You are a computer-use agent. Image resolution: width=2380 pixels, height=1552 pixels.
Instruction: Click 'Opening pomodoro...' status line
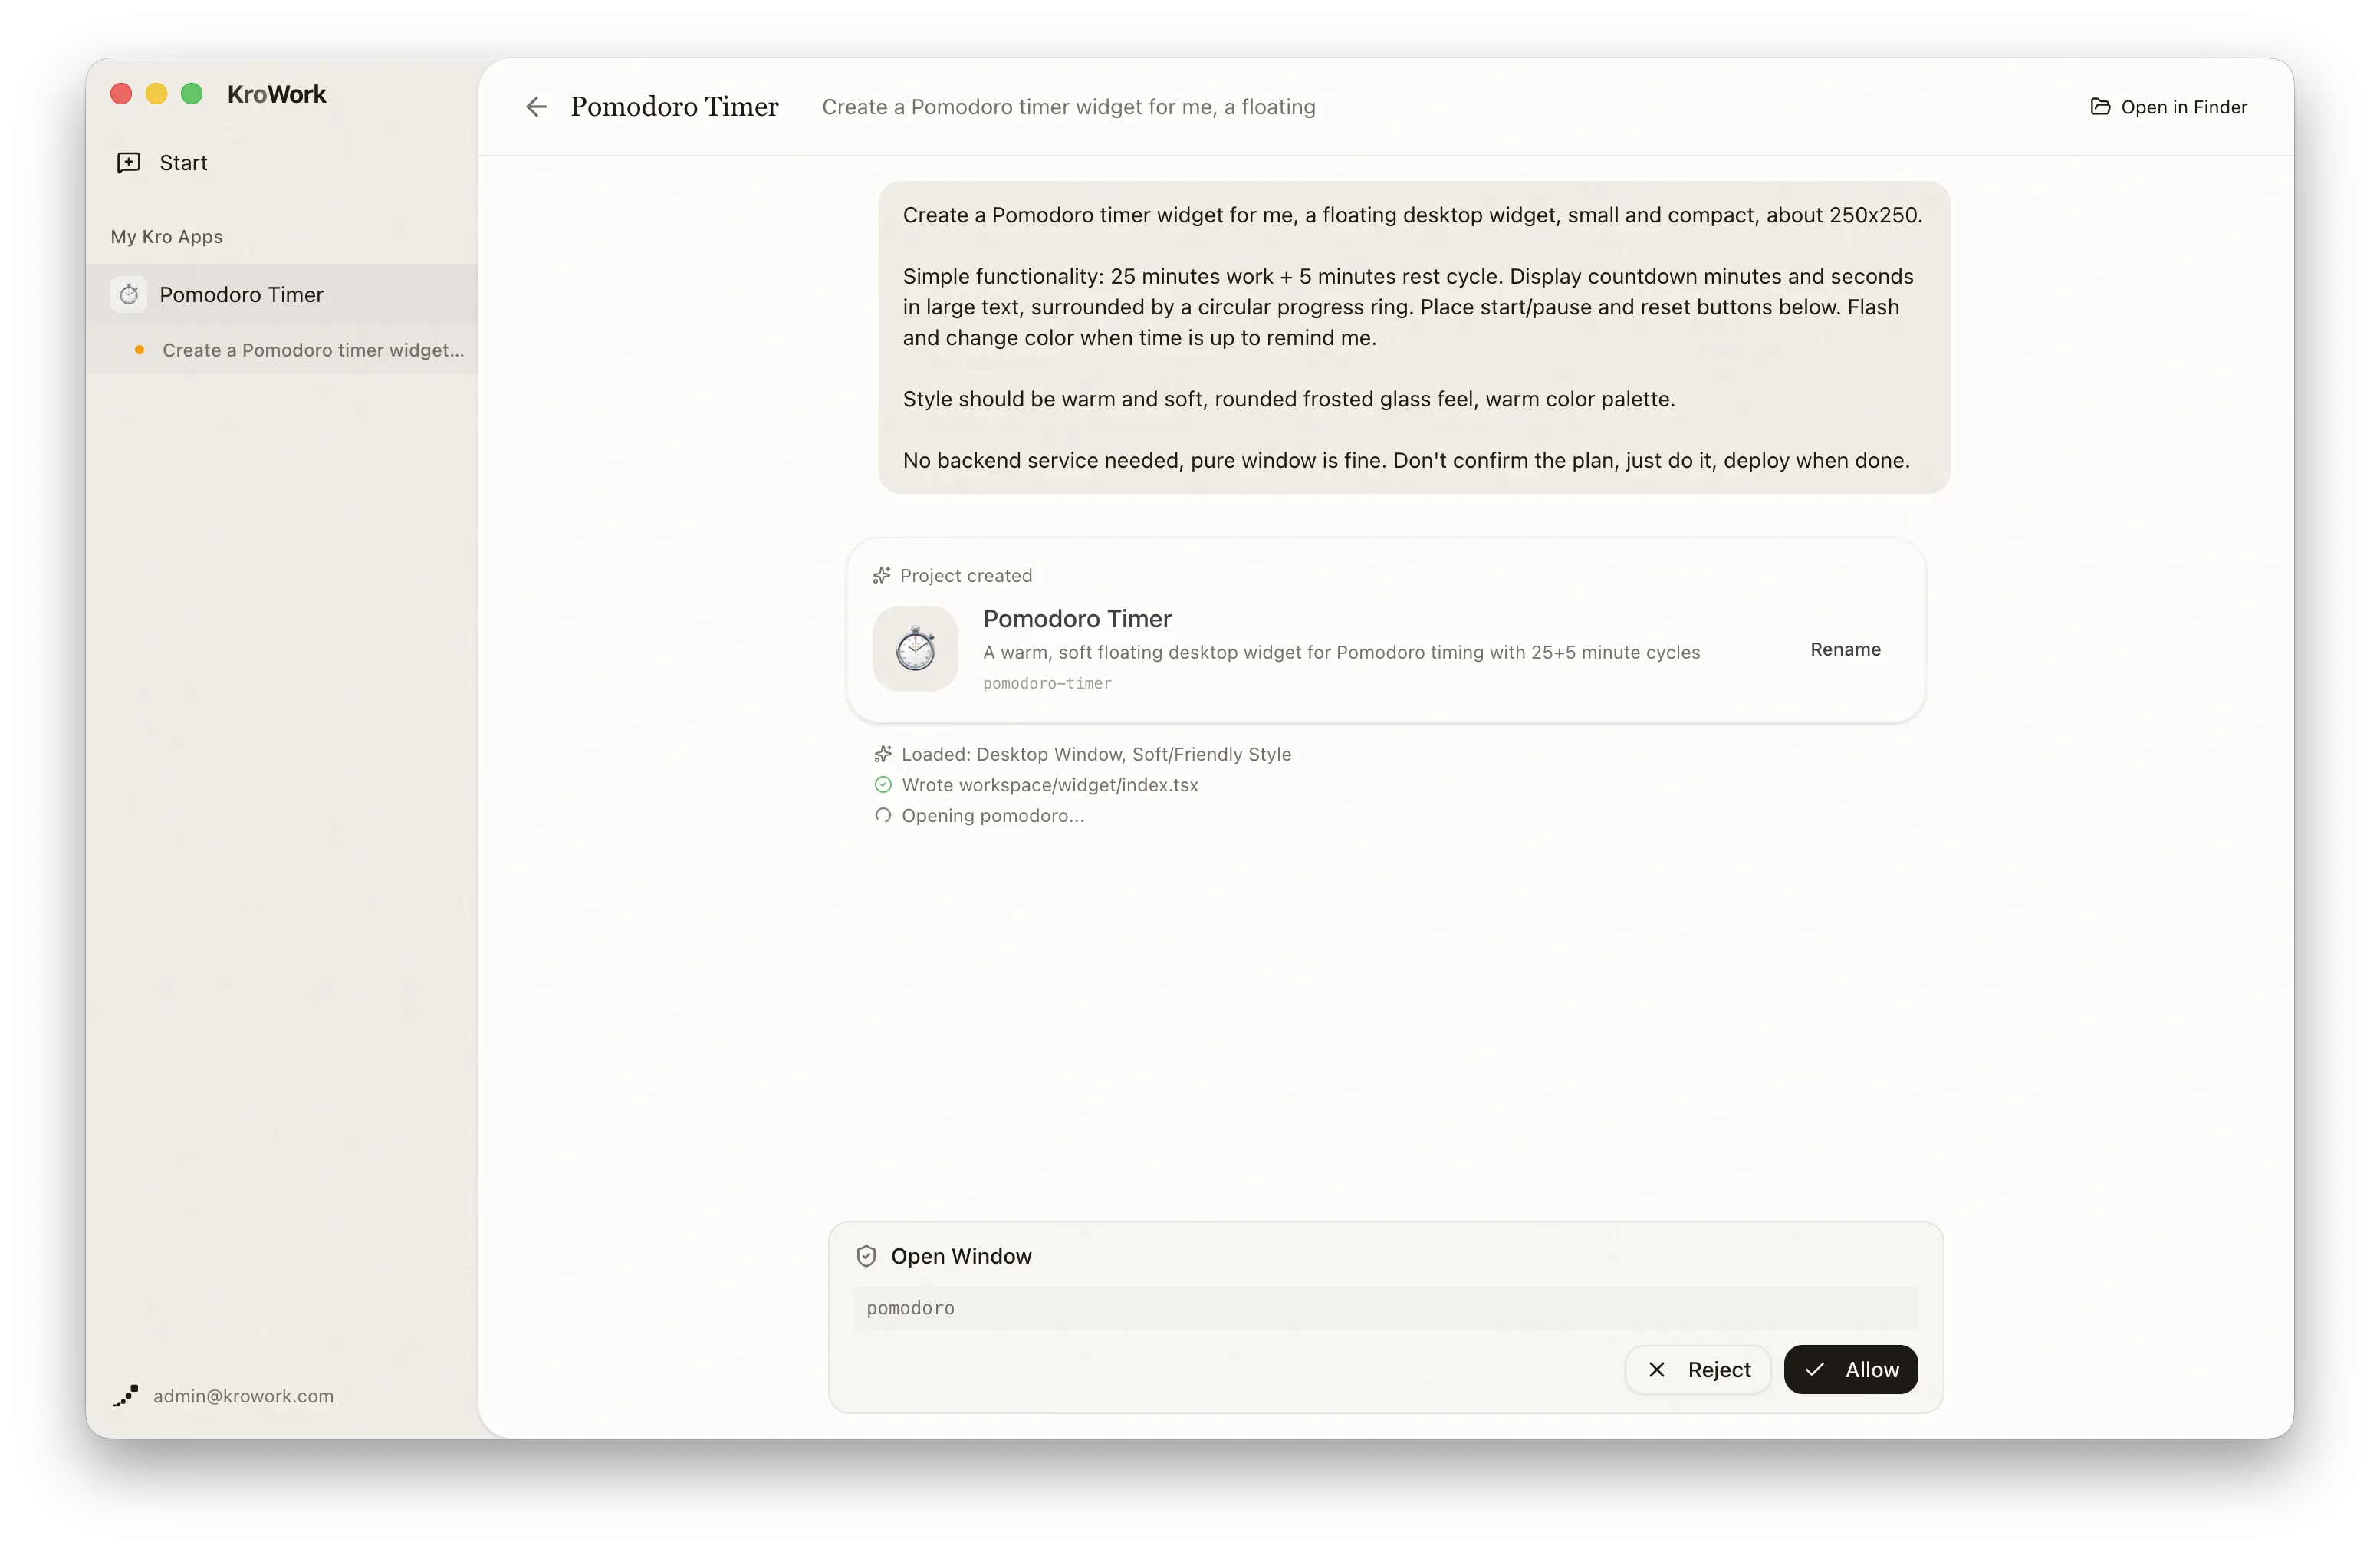pos(993,816)
